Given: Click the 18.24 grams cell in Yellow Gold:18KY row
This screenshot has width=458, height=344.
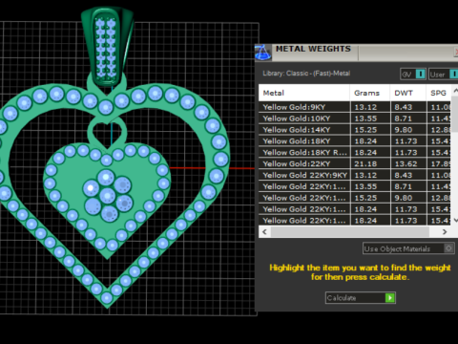Looking at the screenshot, I should click(370, 141).
